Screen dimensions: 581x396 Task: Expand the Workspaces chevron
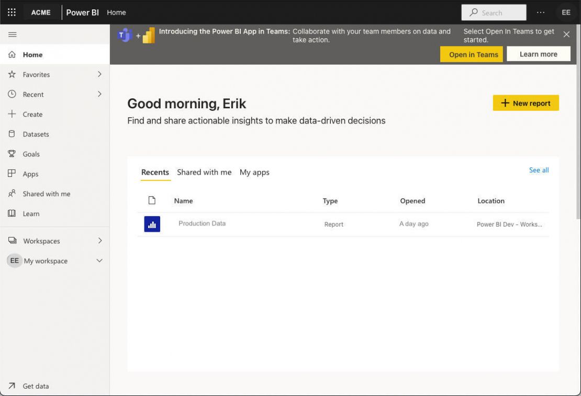99,241
